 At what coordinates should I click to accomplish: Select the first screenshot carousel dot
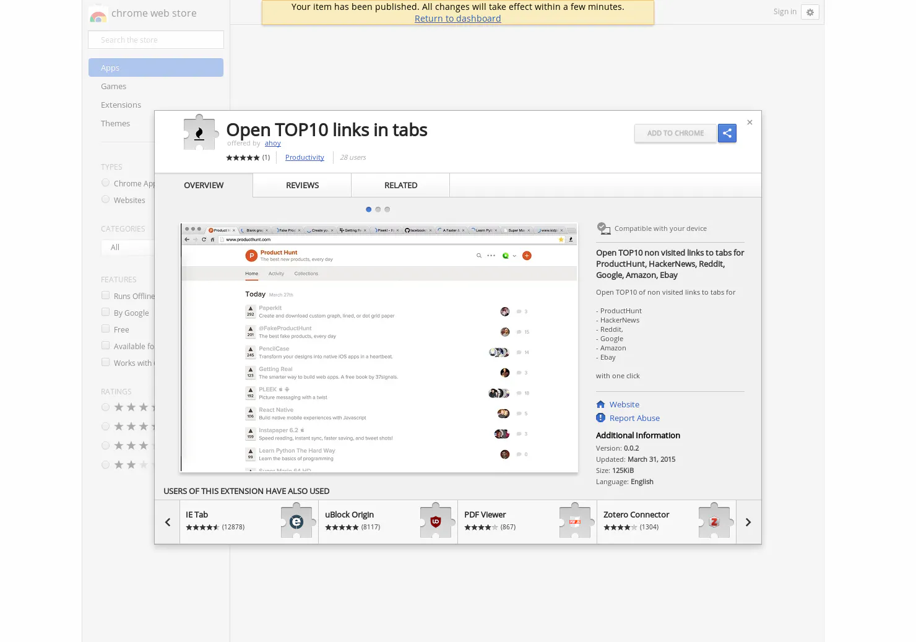click(x=368, y=209)
